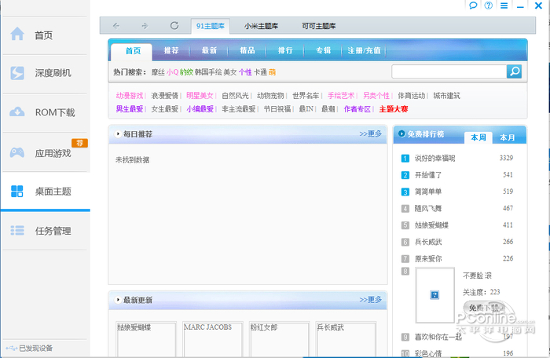Image resolution: width=550 pixels, height=358 pixels.
Task: Click the forward arrow navigation icon
Action: (x=145, y=26)
